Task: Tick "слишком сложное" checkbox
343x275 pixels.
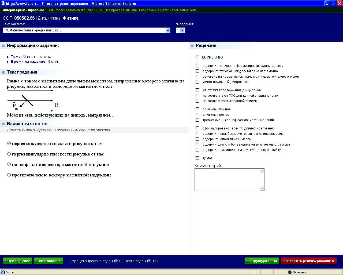Action: pos(197,109)
